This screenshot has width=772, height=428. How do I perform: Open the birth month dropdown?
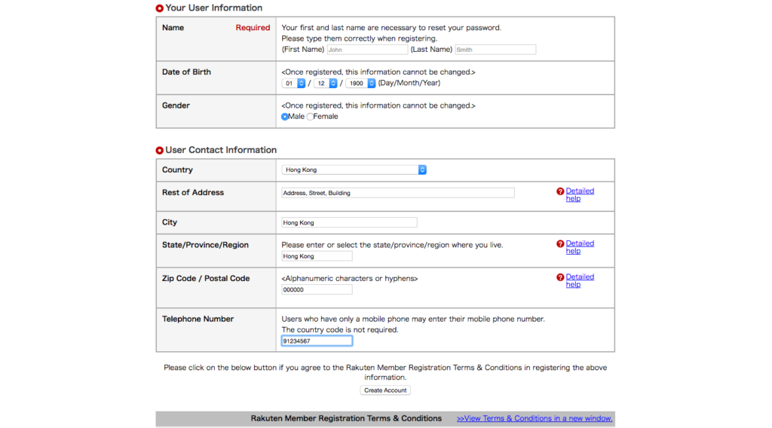[x=326, y=83]
